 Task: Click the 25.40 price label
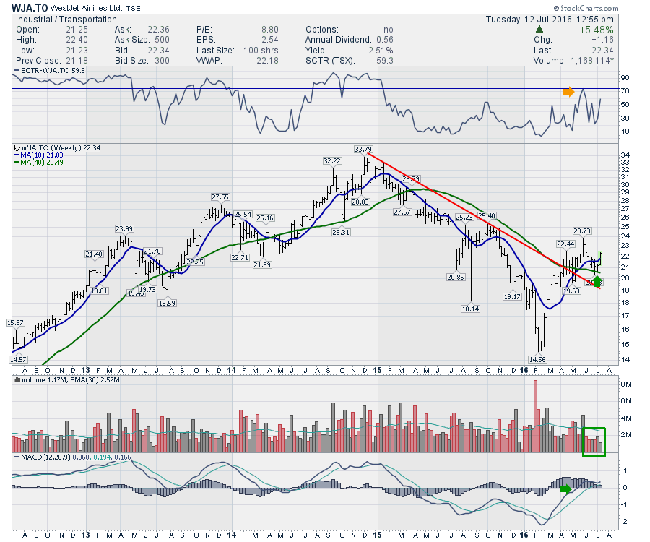pos(487,216)
